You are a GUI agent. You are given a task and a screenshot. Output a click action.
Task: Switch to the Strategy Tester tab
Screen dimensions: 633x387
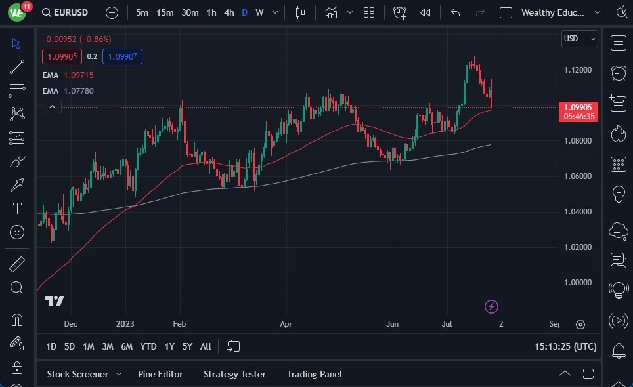pos(234,374)
